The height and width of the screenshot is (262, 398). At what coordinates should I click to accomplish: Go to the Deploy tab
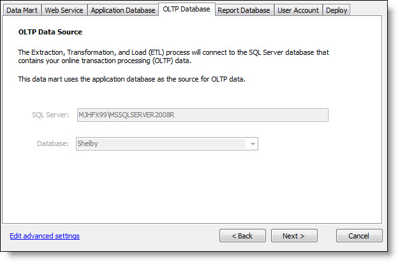[336, 10]
